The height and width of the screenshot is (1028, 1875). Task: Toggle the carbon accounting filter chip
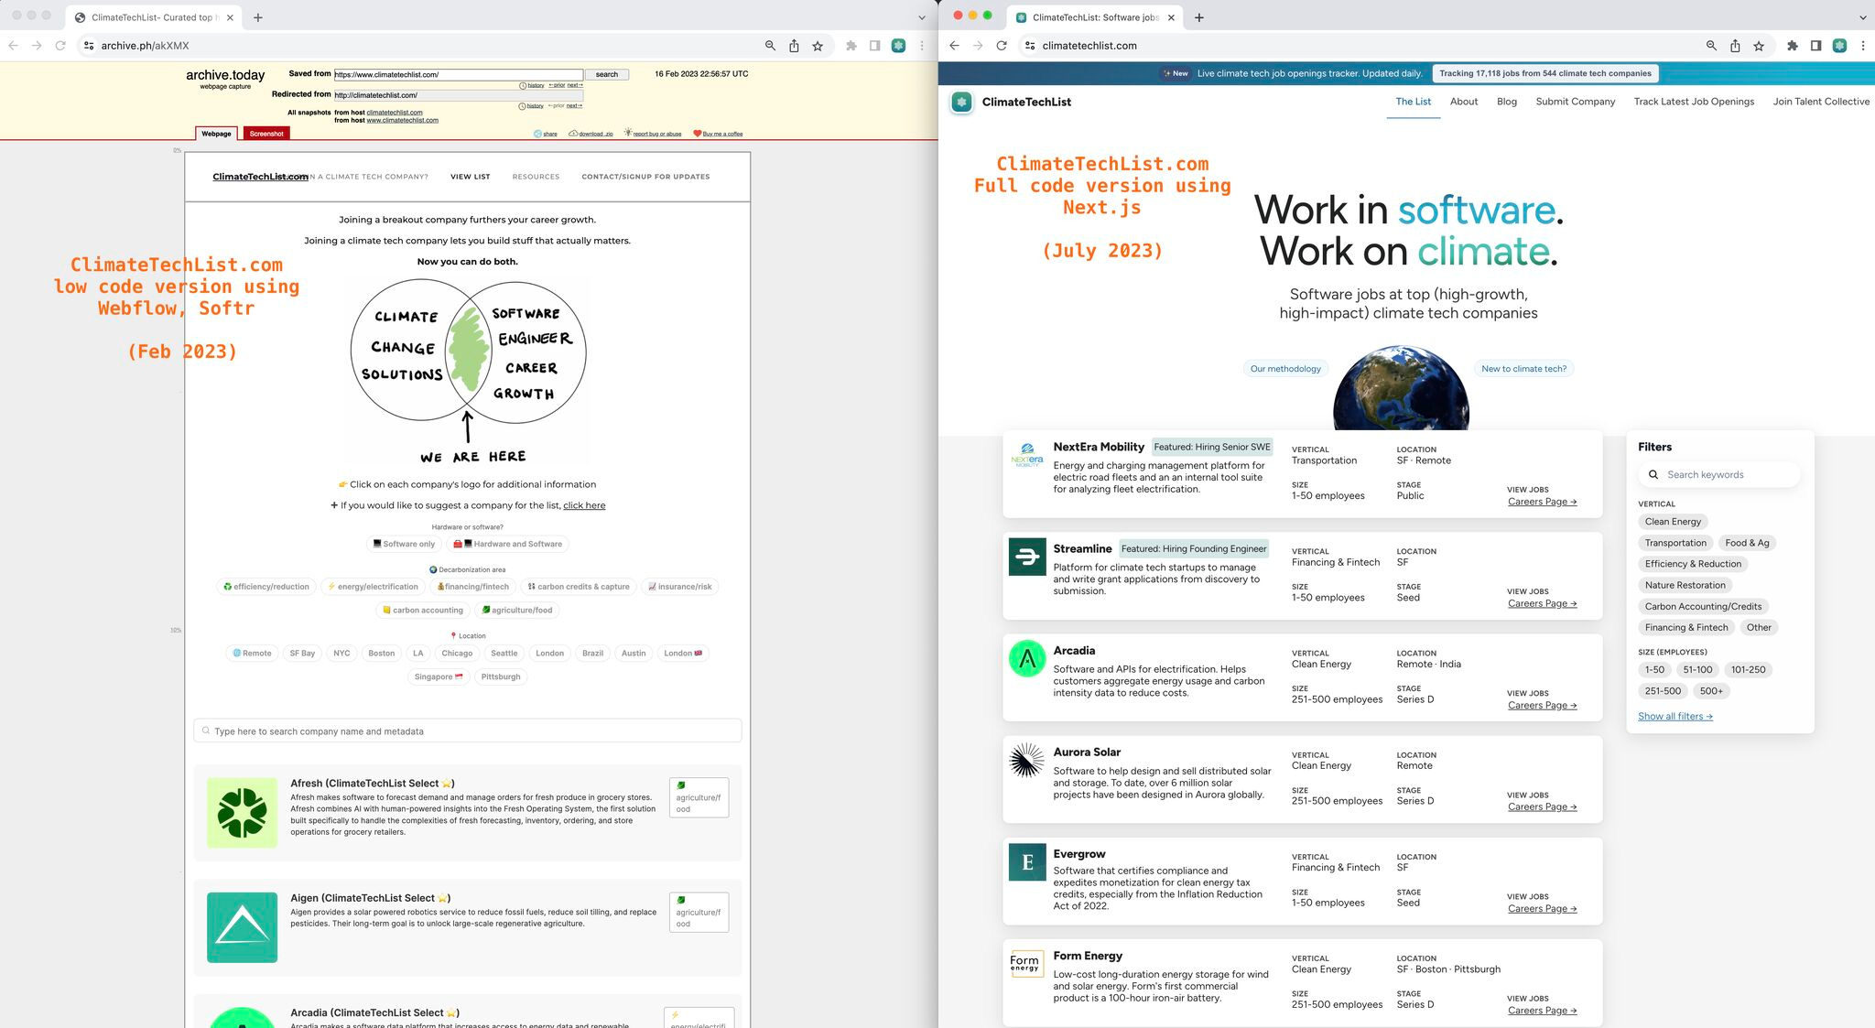(x=423, y=611)
